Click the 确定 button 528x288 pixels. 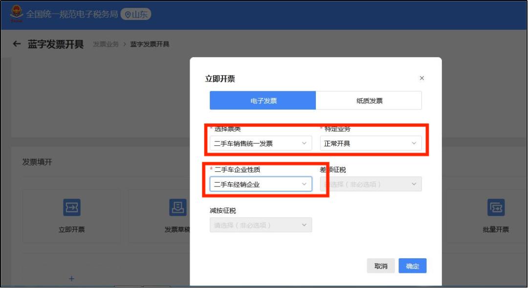[413, 266]
